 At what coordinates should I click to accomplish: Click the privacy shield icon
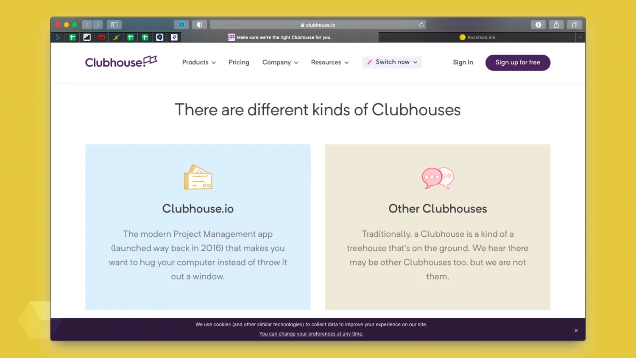(x=199, y=25)
